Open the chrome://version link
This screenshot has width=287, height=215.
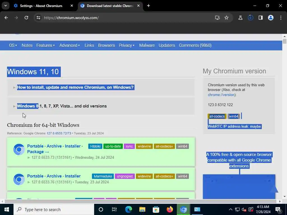coord(221,95)
